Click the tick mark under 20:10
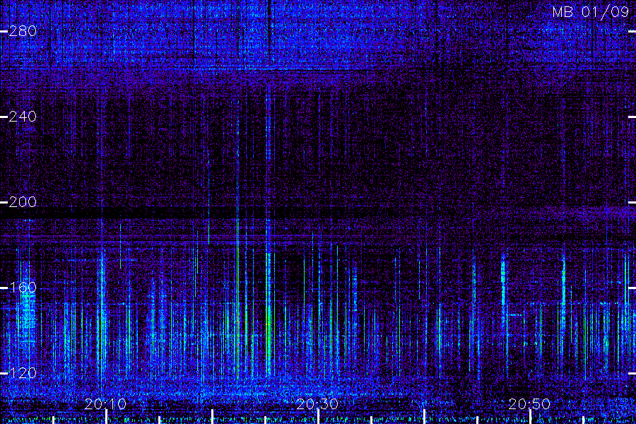The height and width of the screenshot is (424, 636). pyautogui.click(x=106, y=417)
